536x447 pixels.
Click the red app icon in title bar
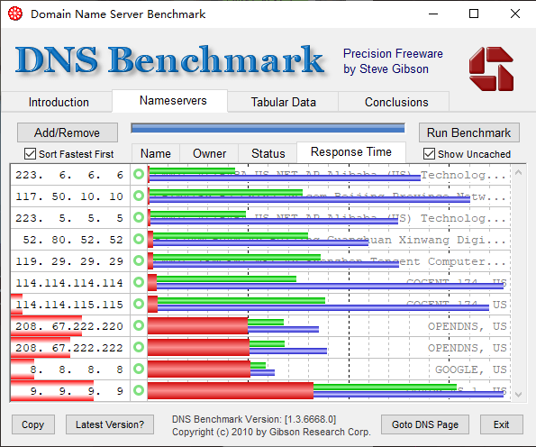(x=15, y=14)
